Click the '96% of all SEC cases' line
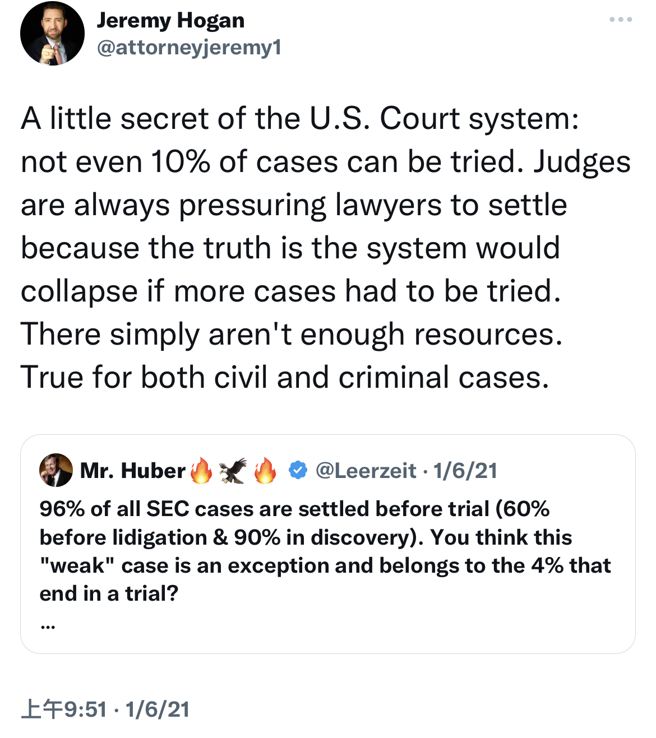This screenshot has height=738, width=656. pyautogui.click(x=294, y=509)
